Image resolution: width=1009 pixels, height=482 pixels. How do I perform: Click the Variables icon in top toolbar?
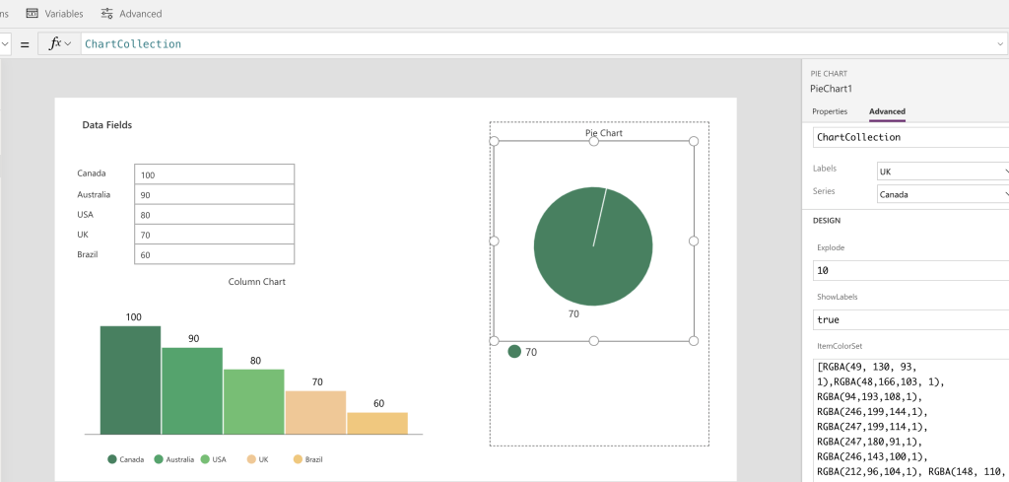tap(33, 14)
